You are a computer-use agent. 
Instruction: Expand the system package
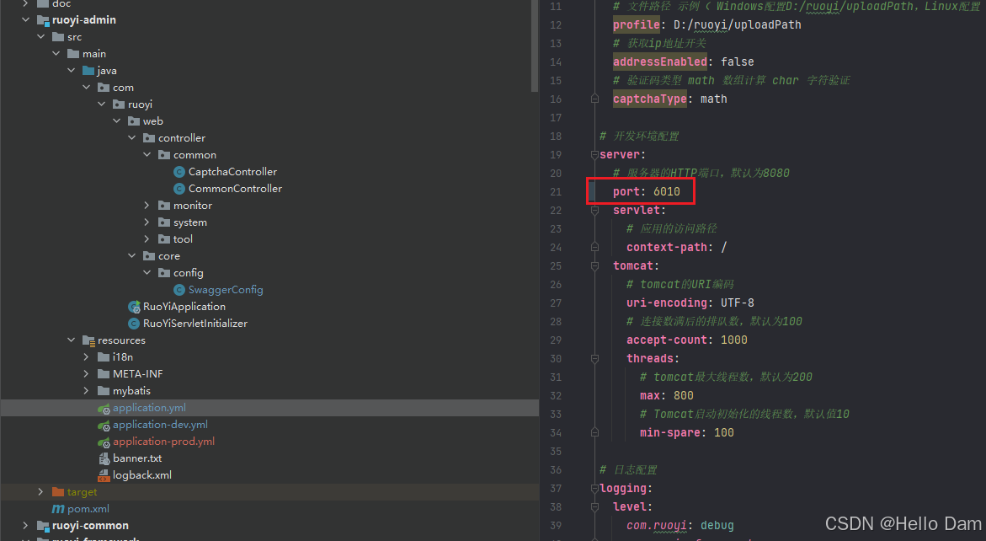(x=147, y=222)
